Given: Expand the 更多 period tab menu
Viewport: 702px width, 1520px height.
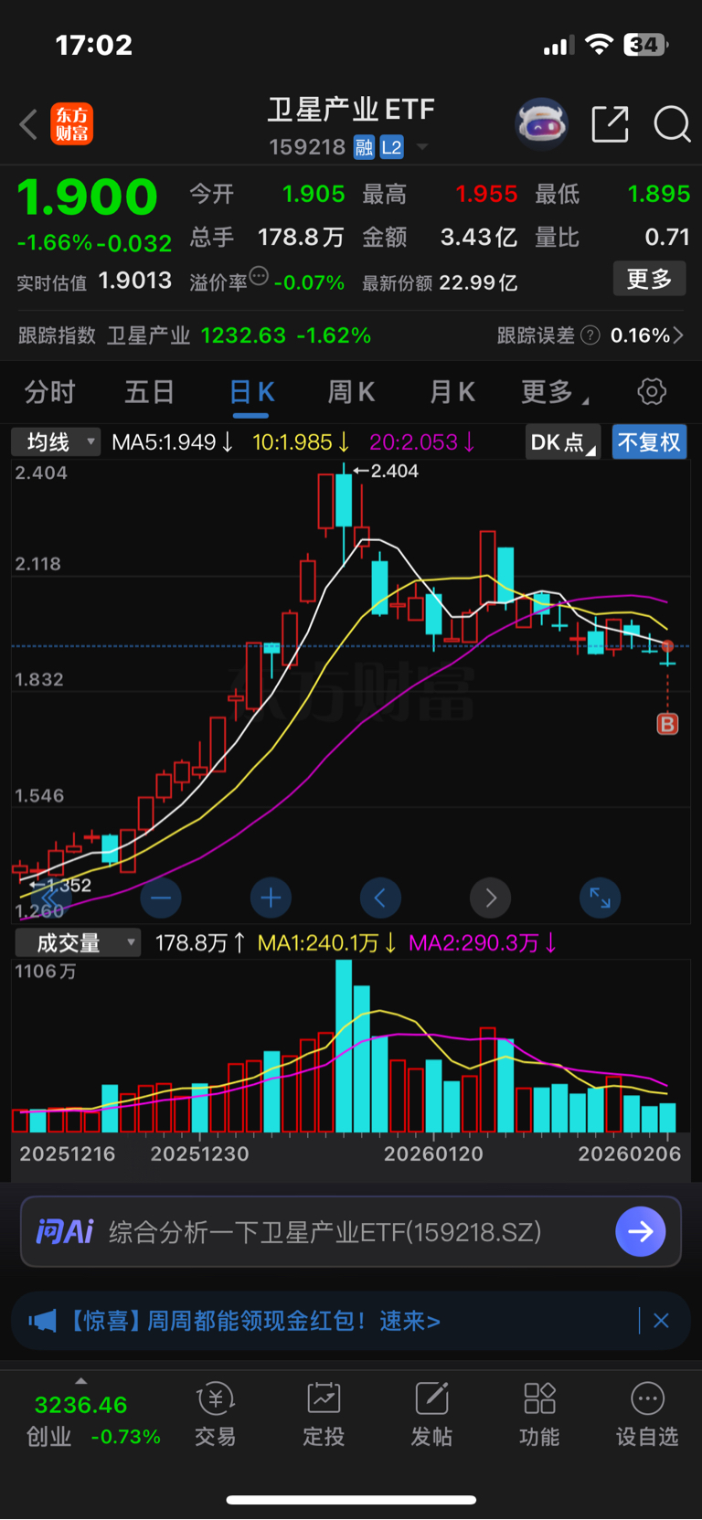Looking at the screenshot, I should pyautogui.click(x=555, y=392).
